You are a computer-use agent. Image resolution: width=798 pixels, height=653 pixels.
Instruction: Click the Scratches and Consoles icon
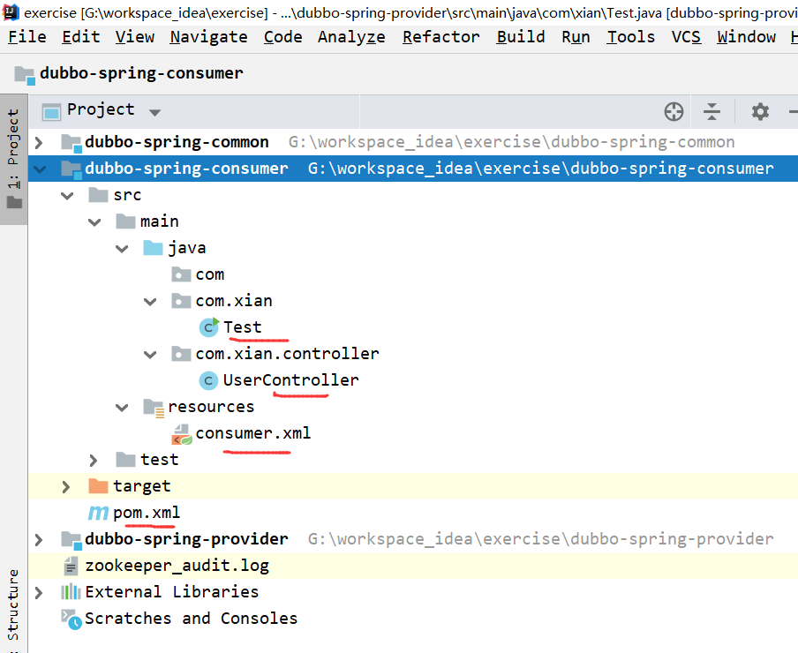[x=72, y=619]
